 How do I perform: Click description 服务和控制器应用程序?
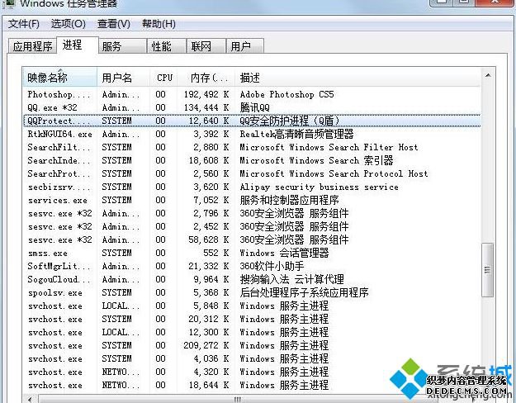click(x=289, y=200)
